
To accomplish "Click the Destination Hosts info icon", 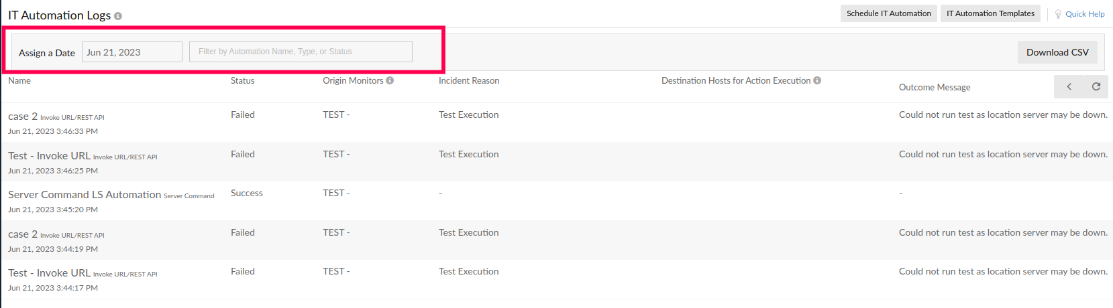I will tap(817, 80).
